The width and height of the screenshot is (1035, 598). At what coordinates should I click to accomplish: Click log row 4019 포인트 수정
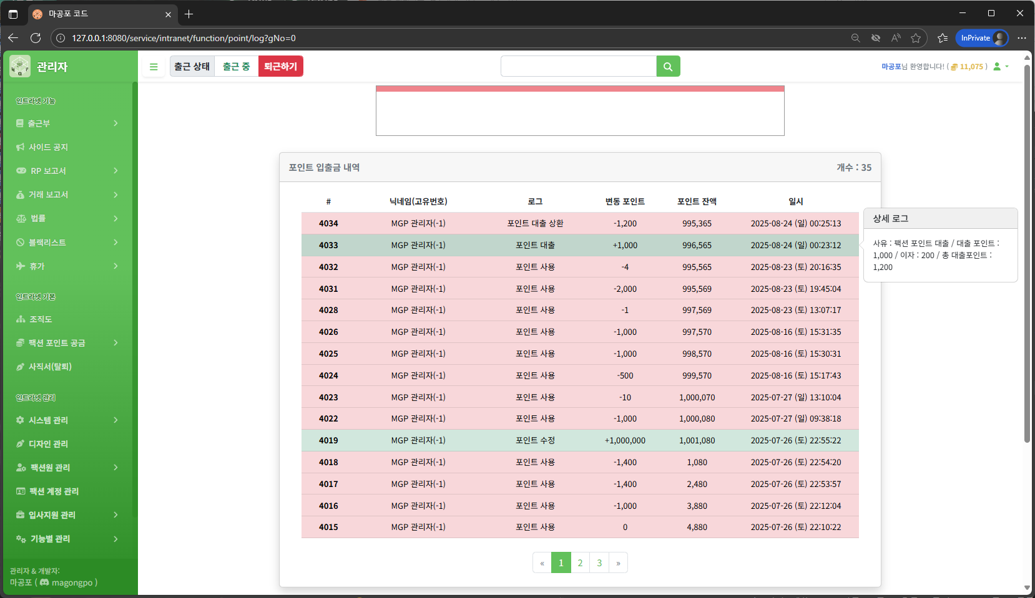click(580, 440)
